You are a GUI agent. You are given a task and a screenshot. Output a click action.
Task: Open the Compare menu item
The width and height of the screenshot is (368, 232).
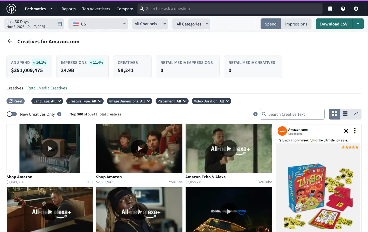tap(125, 9)
